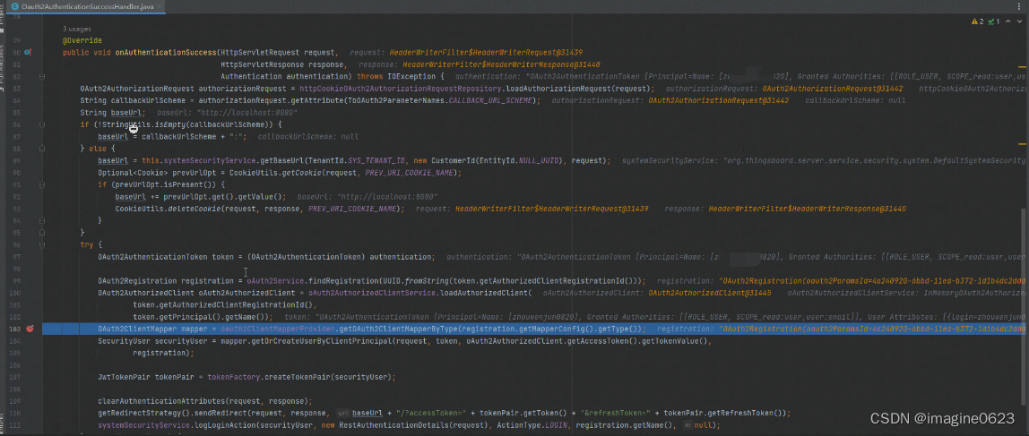
Task: Click the override gutter icon on line 80
Action: point(28,53)
